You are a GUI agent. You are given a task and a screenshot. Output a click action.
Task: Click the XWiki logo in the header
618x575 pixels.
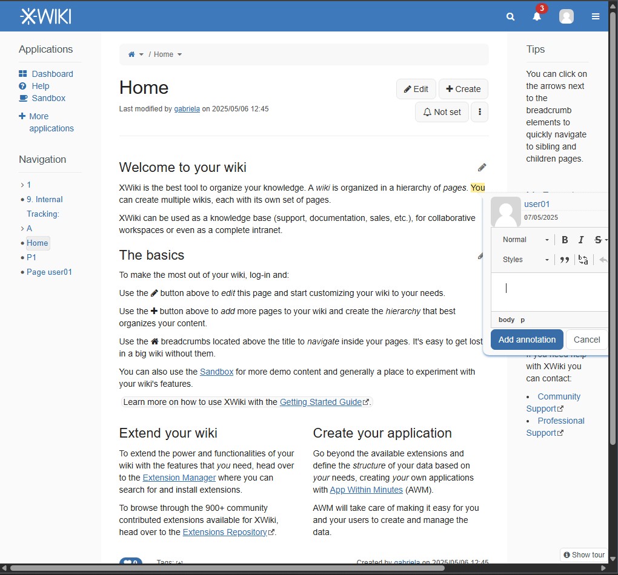pyautogui.click(x=45, y=16)
